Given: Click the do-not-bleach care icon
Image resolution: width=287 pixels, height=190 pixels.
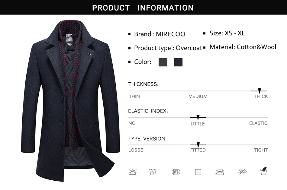Looking at the screenshot, I should coord(133,172).
